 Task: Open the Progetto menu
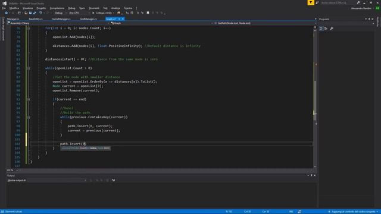click(41, 8)
